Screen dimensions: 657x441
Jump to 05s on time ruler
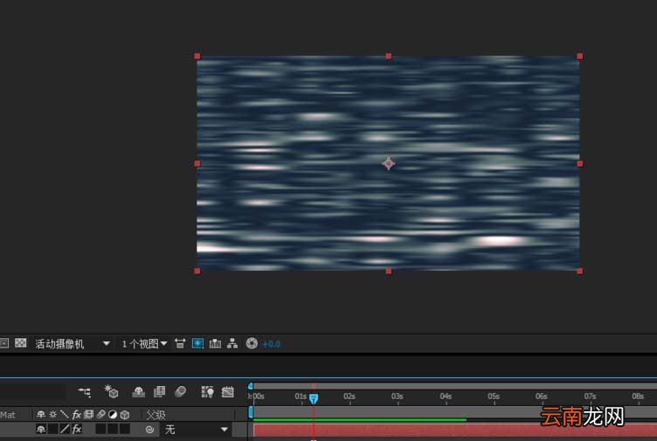(494, 396)
